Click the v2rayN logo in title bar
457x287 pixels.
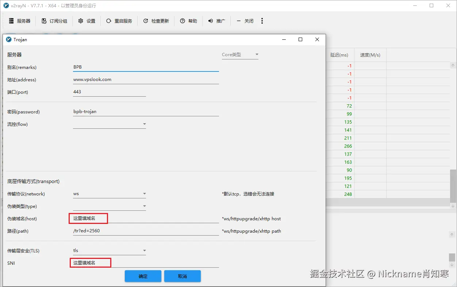pyautogui.click(x=6, y=5)
